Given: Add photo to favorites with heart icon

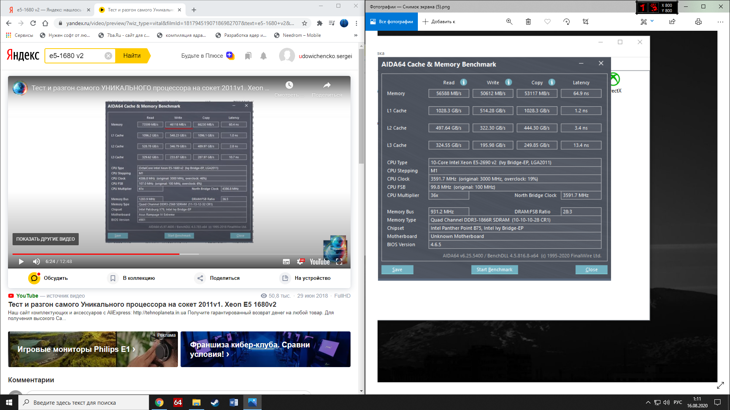Looking at the screenshot, I should pos(547,22).
